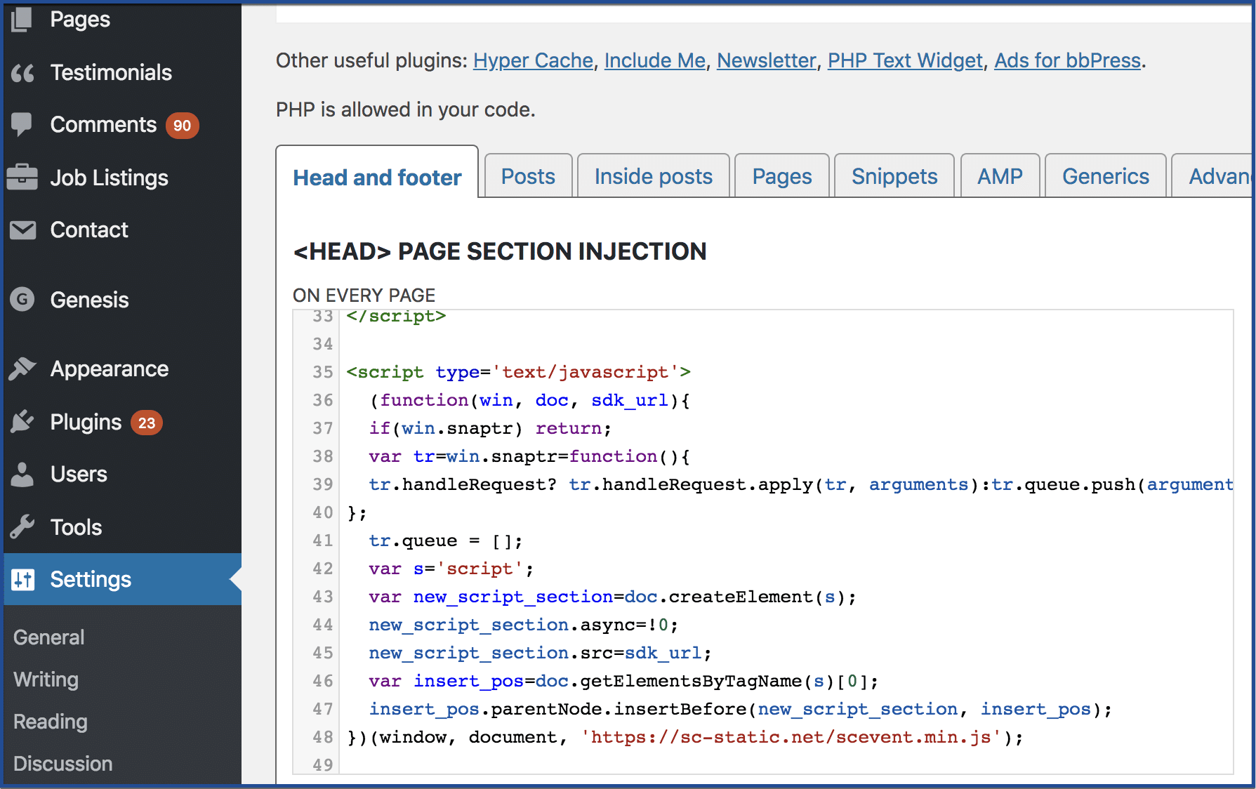Switch to the Generics tab
The width and height of the screenshot is (1256, 789).
[x=1106, y=176]
